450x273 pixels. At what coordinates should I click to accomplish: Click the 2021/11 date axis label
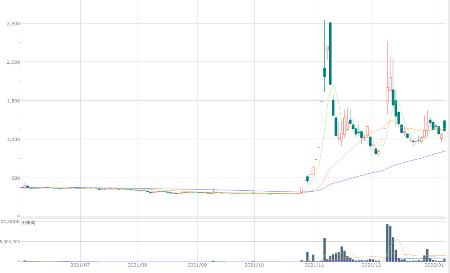coord(314,265)
